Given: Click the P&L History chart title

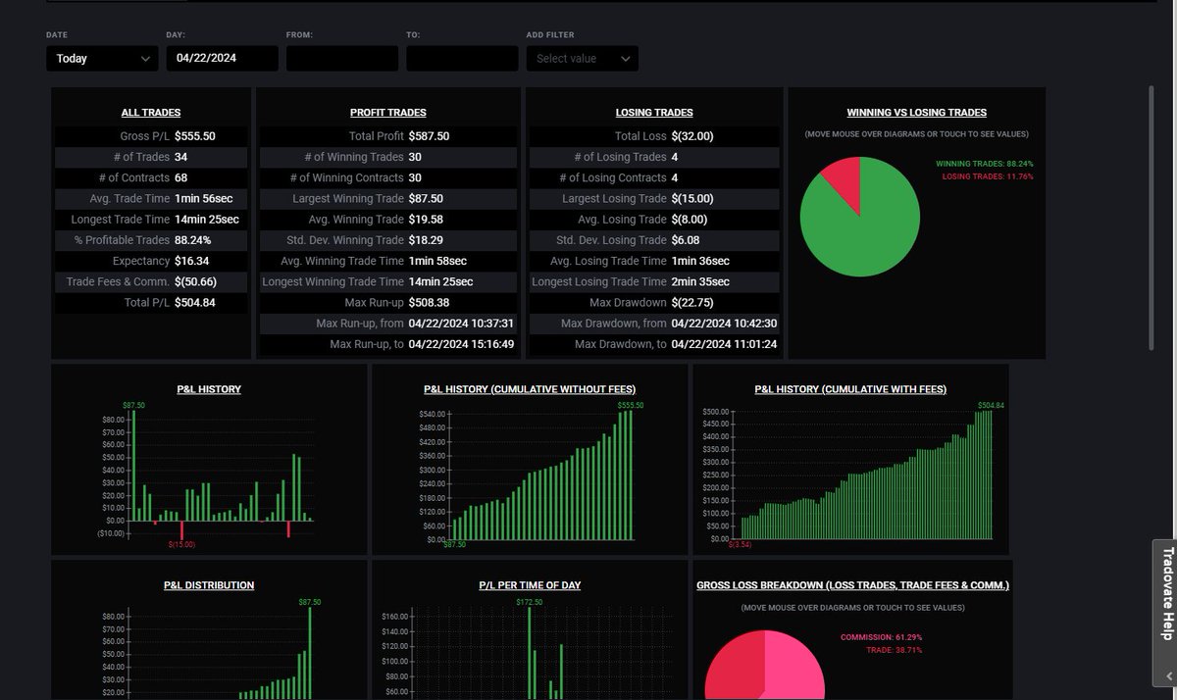Looking at the screenshot, I should 209,389.
